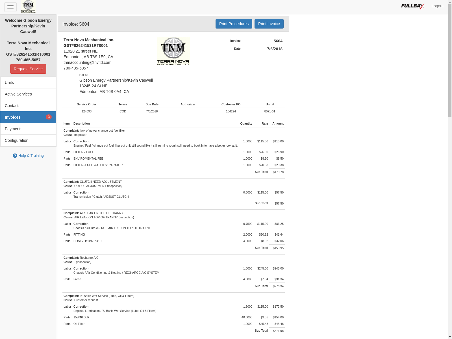Click the Logout link
452x339 pixels.
click(x=437, y=6)
